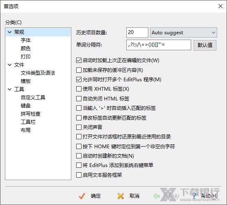This screenshot has width=227, height=205.
Task: Click the yellow X icon next to 取消
Action: pos(121,196)
